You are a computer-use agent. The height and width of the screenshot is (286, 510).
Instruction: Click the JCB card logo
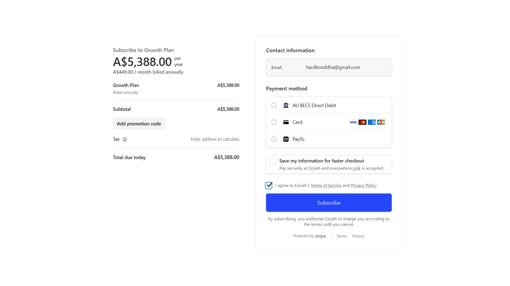381,122
